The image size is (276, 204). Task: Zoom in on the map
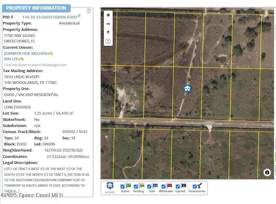point(108,15)
